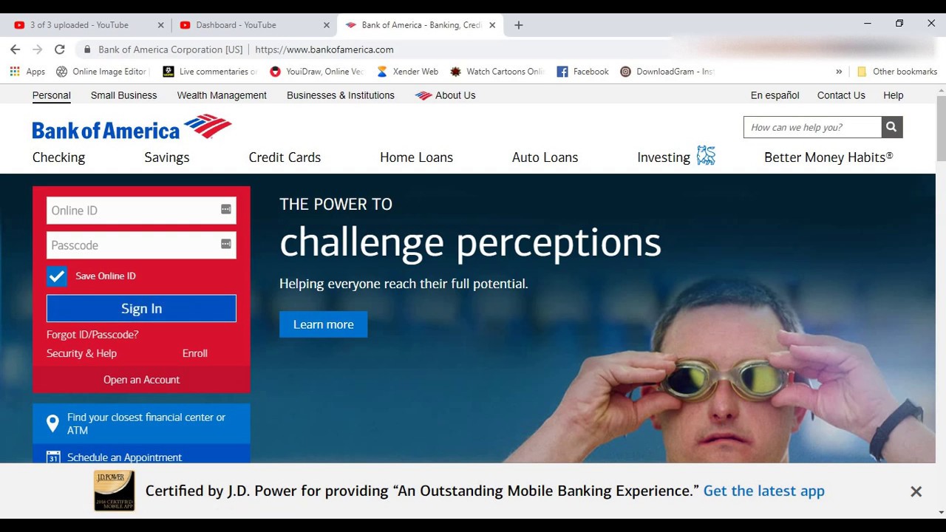Open Better Money Habits menu
The width and height of the screenshot is (946, 532).
828,157
